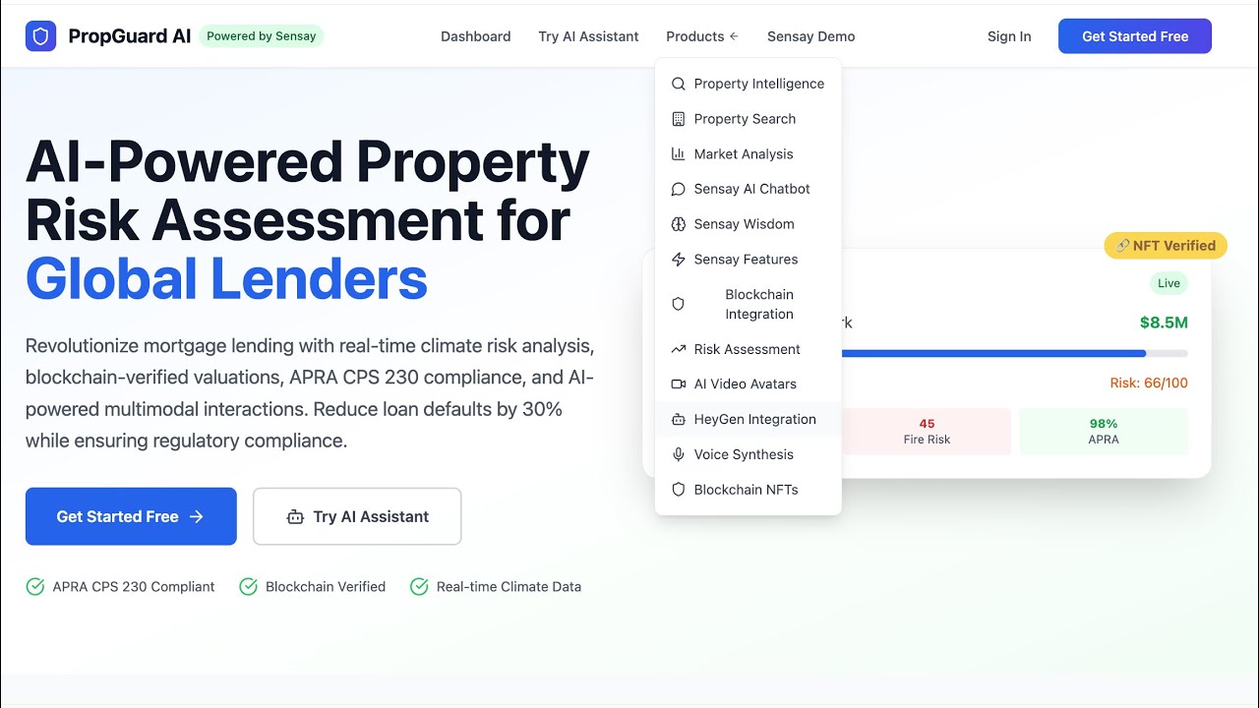Screen dimensions: 1259x708
Task: Click Get Started Free in the header
Action: pyautogui.click(x=1135, y=36)
